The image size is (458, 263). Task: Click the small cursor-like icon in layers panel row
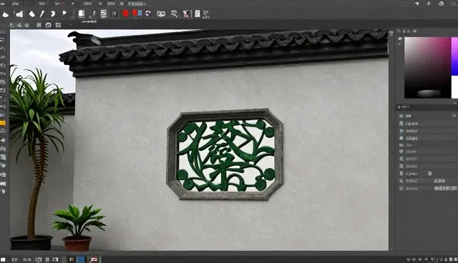click(430, 174)
